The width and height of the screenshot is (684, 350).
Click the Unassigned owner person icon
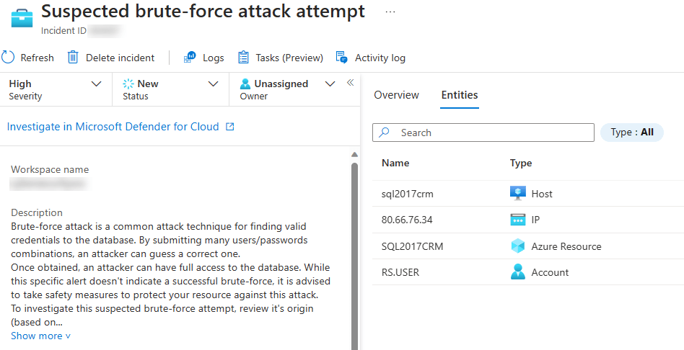pos(245,84)
